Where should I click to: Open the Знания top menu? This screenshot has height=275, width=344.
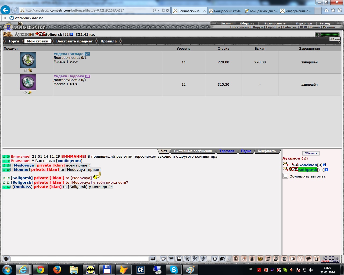tap(227, 24)
